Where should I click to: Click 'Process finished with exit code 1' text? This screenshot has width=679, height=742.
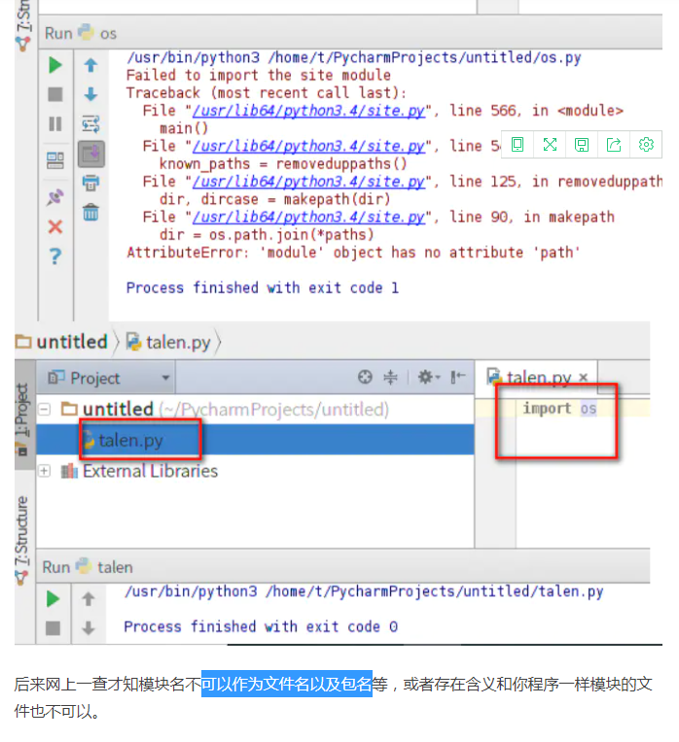point(263,288)
